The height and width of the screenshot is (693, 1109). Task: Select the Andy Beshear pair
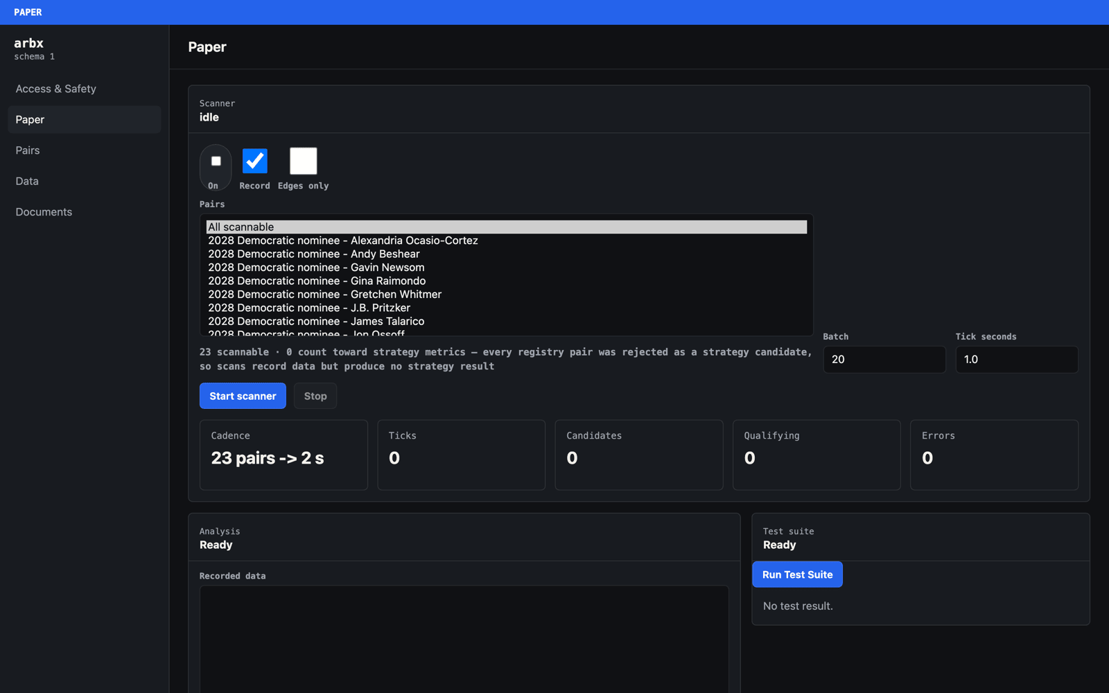point(507,254)
